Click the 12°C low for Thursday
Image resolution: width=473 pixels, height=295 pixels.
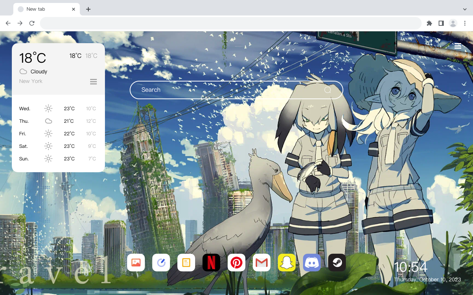91,121
